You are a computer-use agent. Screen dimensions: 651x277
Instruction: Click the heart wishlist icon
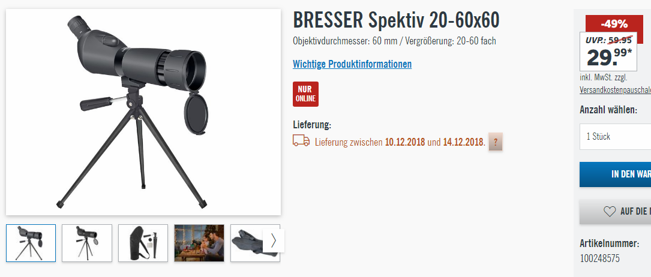(609, 212)
